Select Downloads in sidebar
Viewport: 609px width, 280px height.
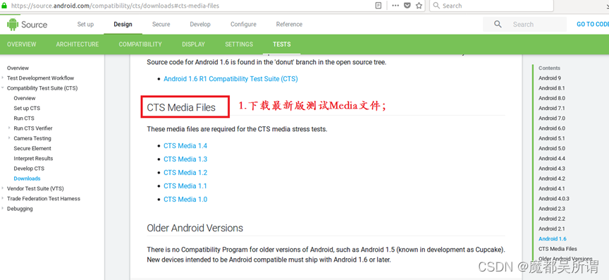[27, 178]
